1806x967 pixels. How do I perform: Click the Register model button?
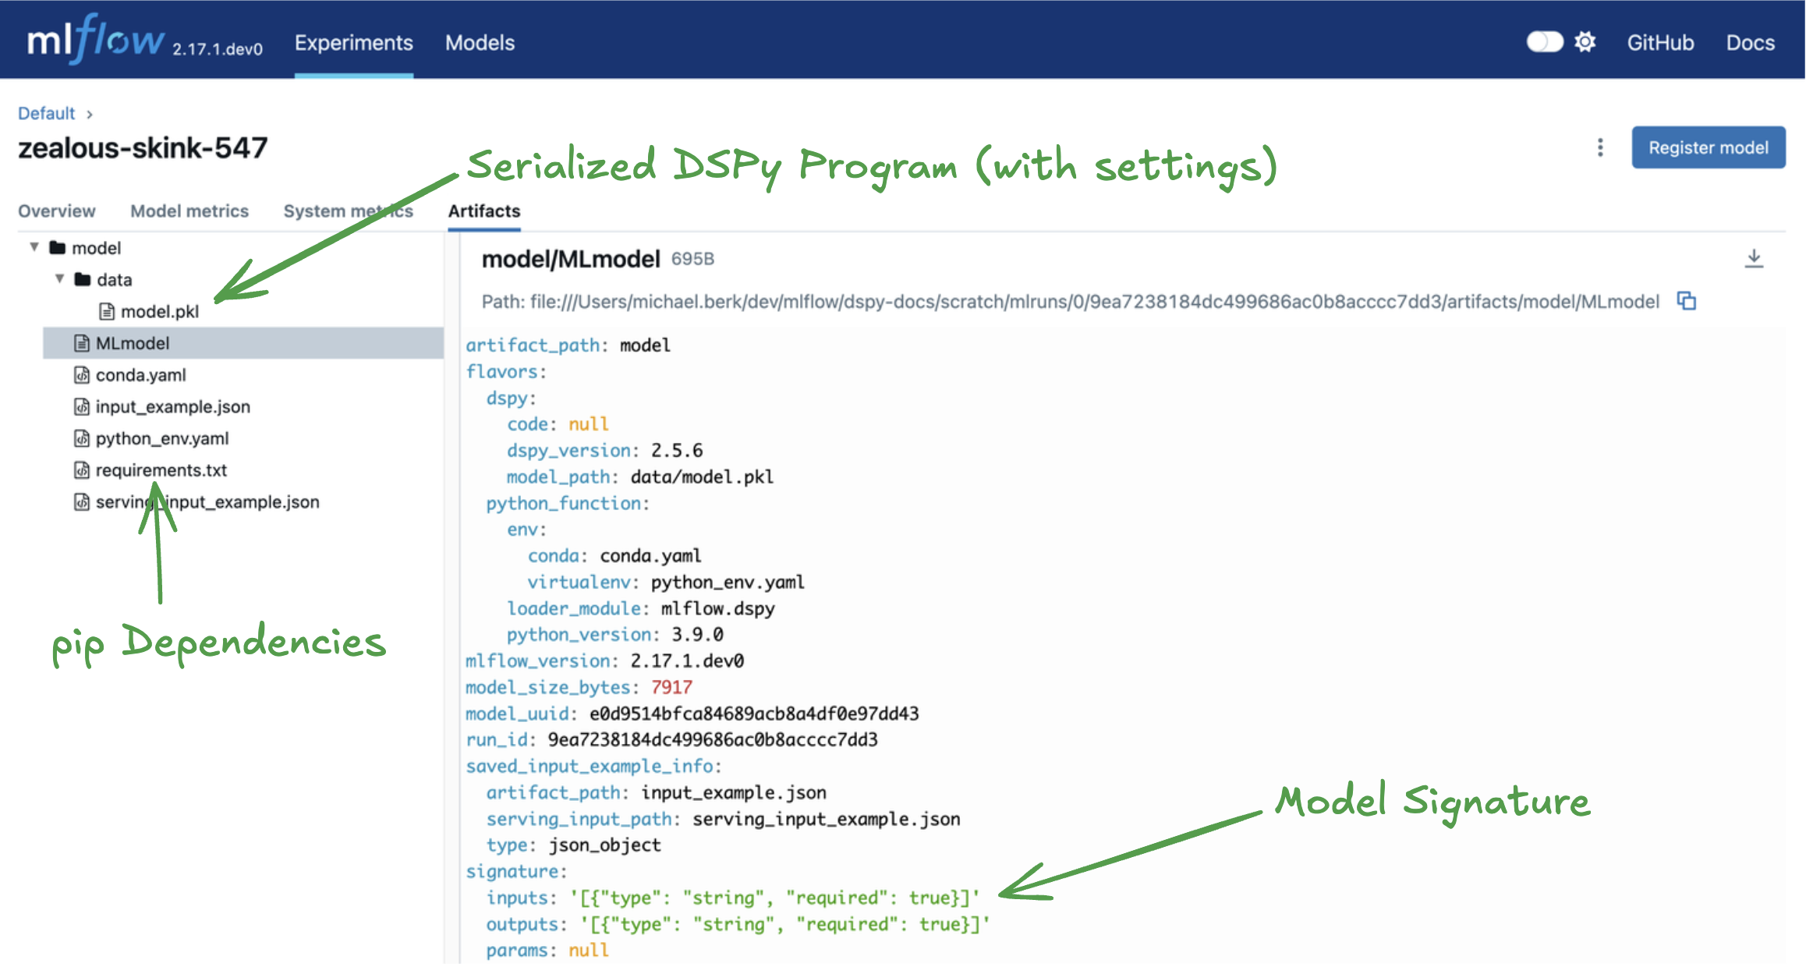[x=1708, y=147]
